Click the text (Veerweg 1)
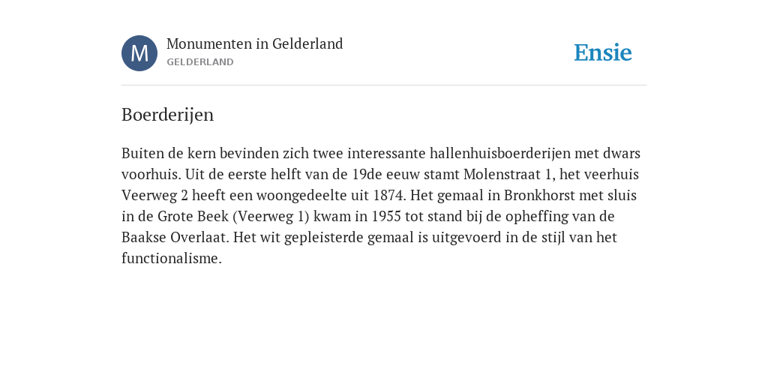The image size is (768, 384). click(271, 217)
